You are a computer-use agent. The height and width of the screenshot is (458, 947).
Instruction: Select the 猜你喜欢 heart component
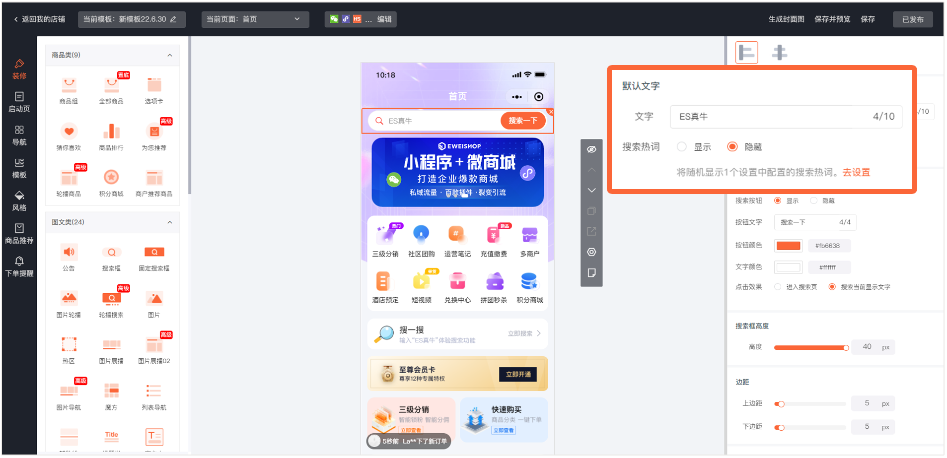coord(69,132)
